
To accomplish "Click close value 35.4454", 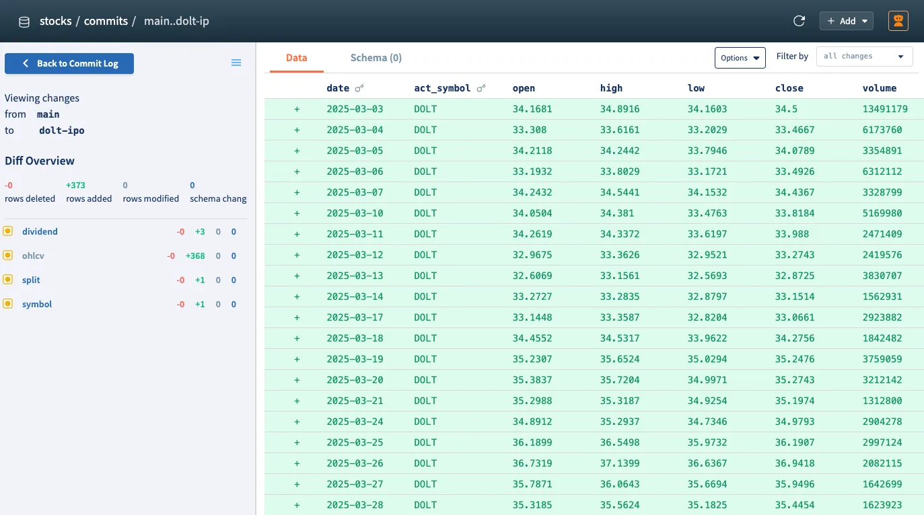I will tap(795, 505).
